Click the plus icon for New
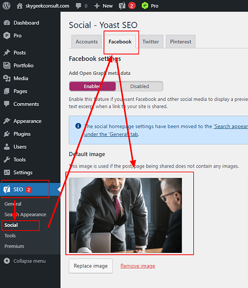The image size is (248, 288). (x=97, y=6)
